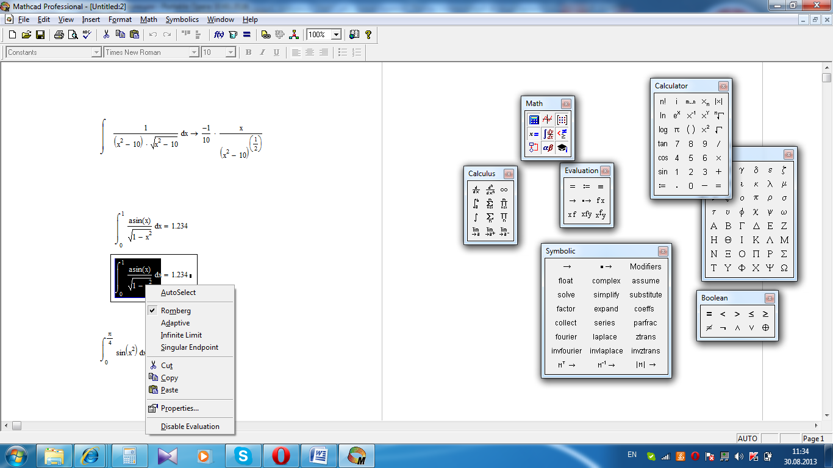This screenshot has width=833, height=468.
Task: Open the Insert menu
Action: (x=91, y=19)
